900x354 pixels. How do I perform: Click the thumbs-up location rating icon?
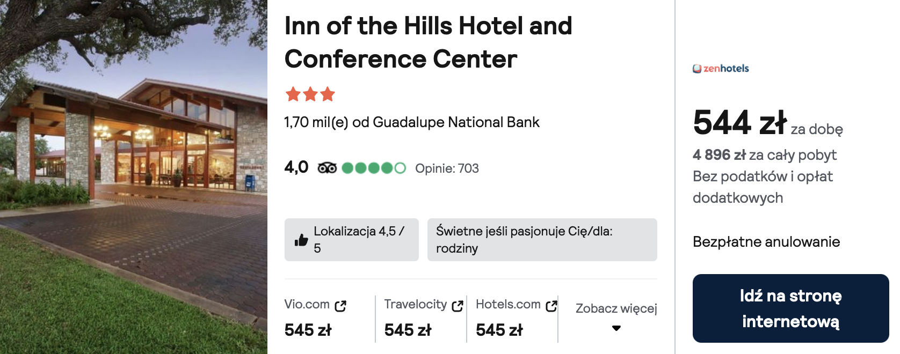tap(301, 240)
